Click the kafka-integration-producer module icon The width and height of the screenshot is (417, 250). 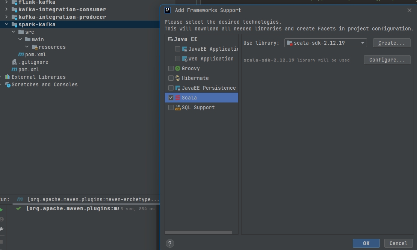(14, 17)
